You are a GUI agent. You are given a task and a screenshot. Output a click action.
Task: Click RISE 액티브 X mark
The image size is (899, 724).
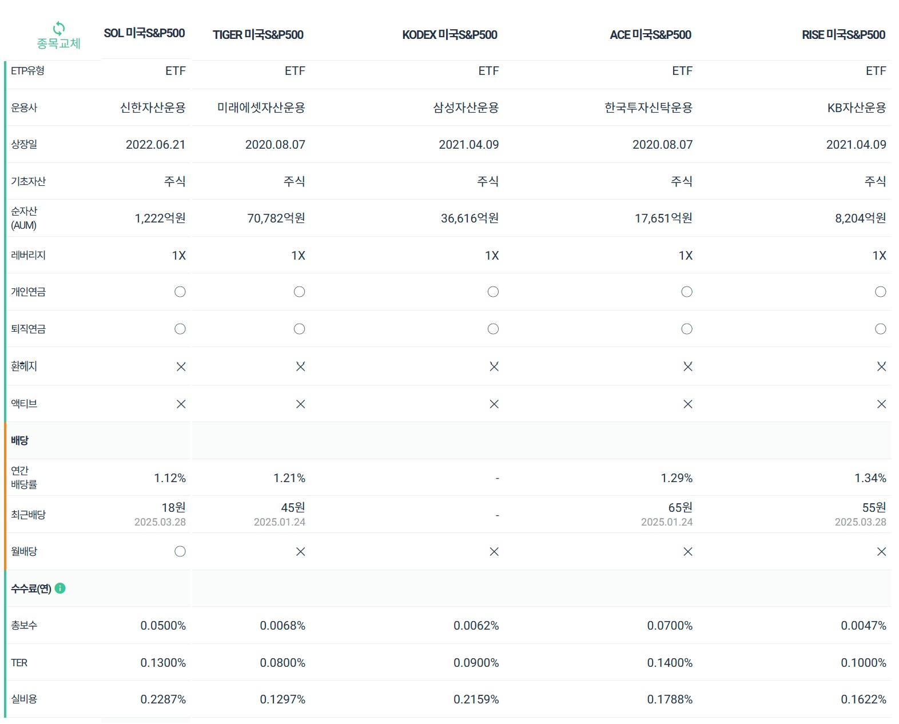tap(882, 404)
